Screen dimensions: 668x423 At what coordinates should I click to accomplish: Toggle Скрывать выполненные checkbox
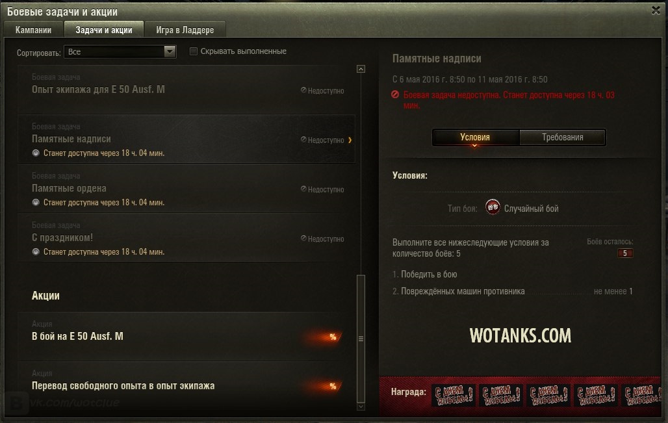[x=194, y=51]
